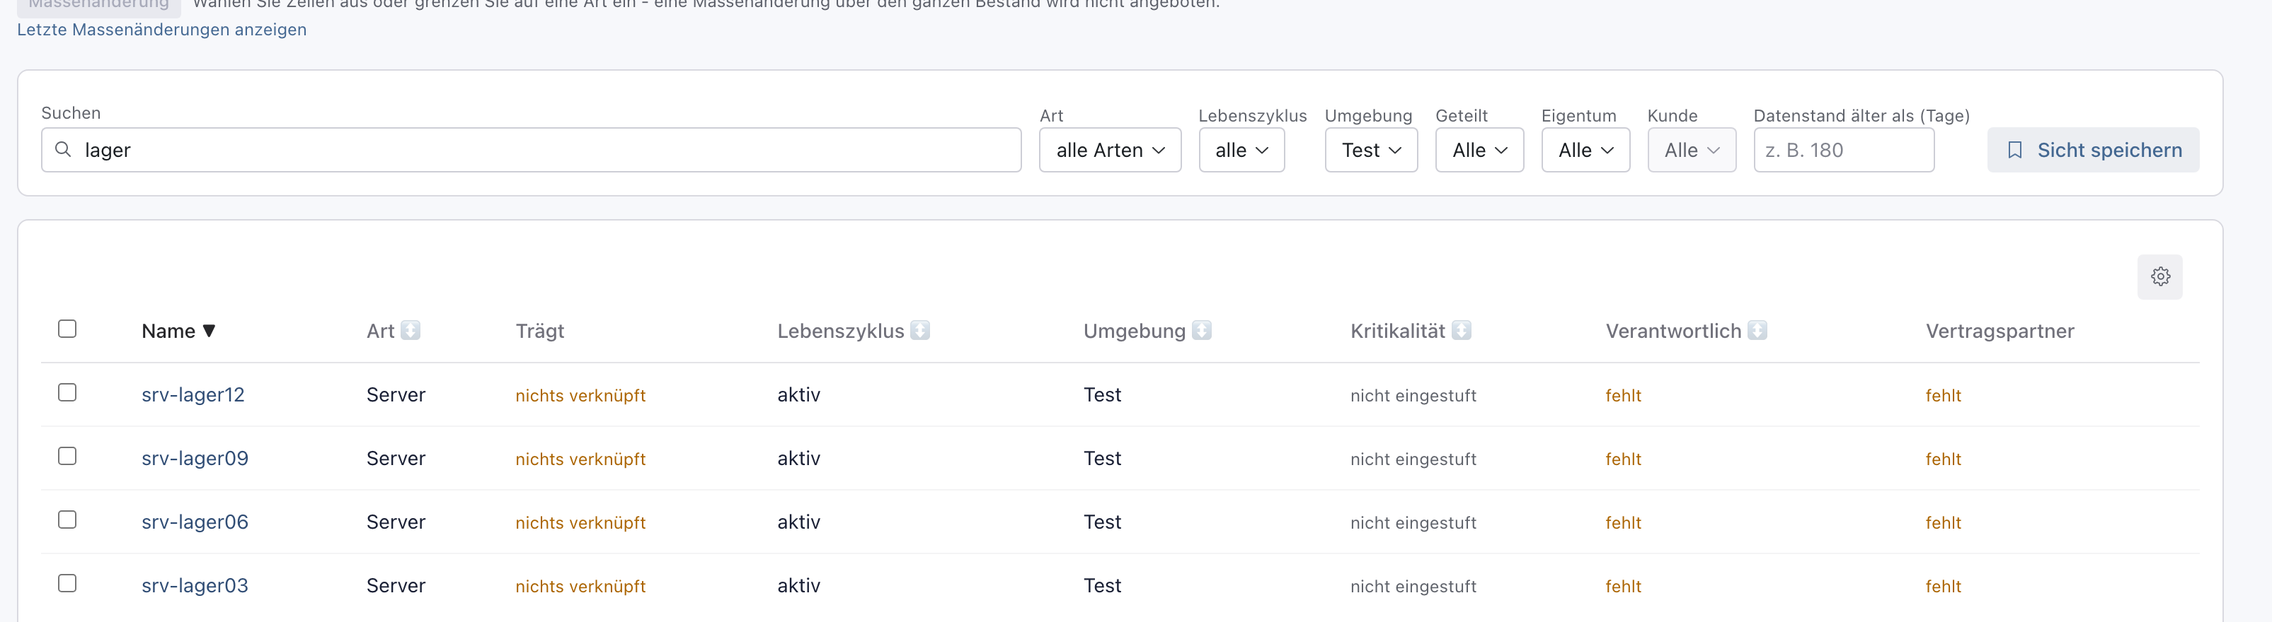This screenshot has width=2272, height=622.
Task: Click aktiv in the srv-lager06 row
Action: [x=798, y=522]
